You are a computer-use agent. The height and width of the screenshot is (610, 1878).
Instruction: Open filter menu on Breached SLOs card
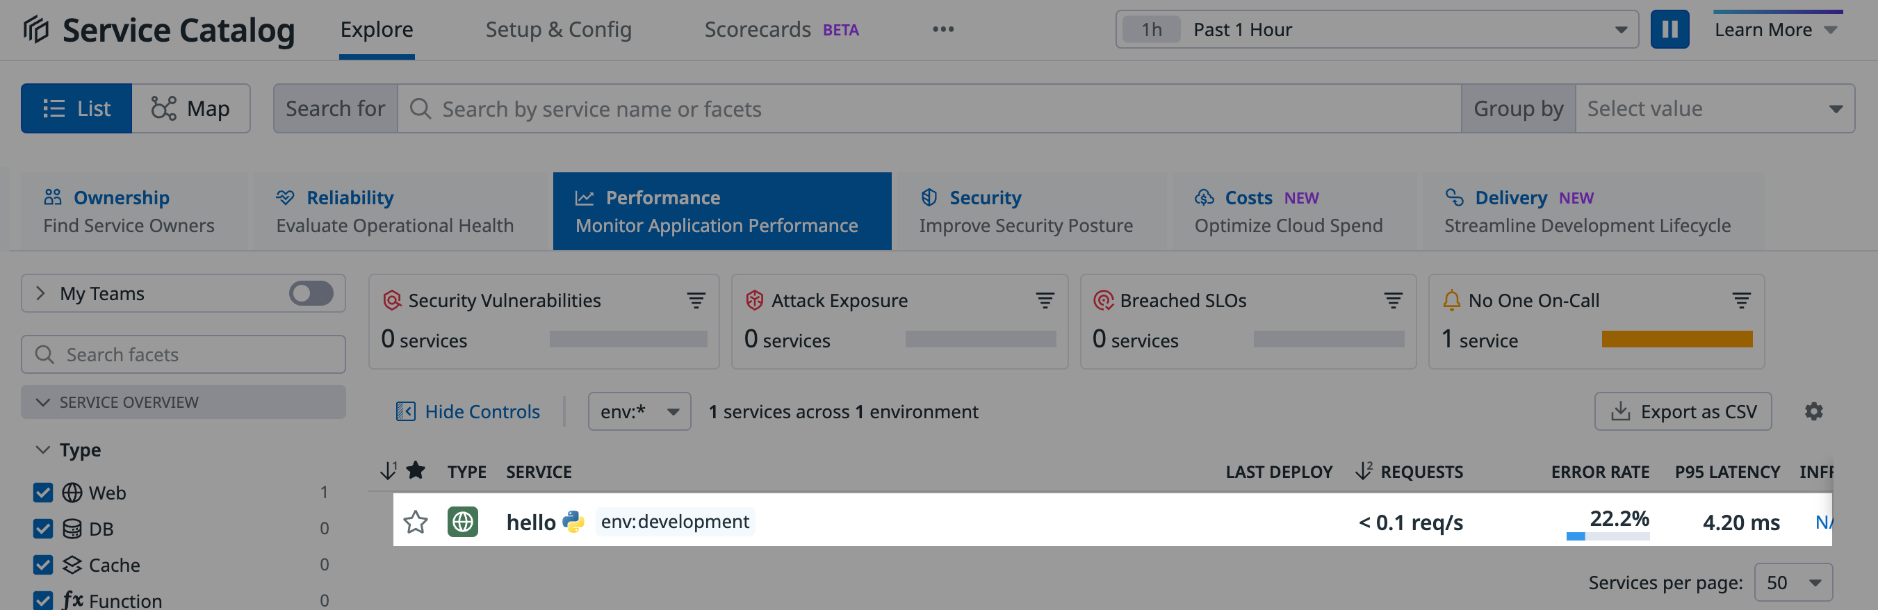point(1393,300)
